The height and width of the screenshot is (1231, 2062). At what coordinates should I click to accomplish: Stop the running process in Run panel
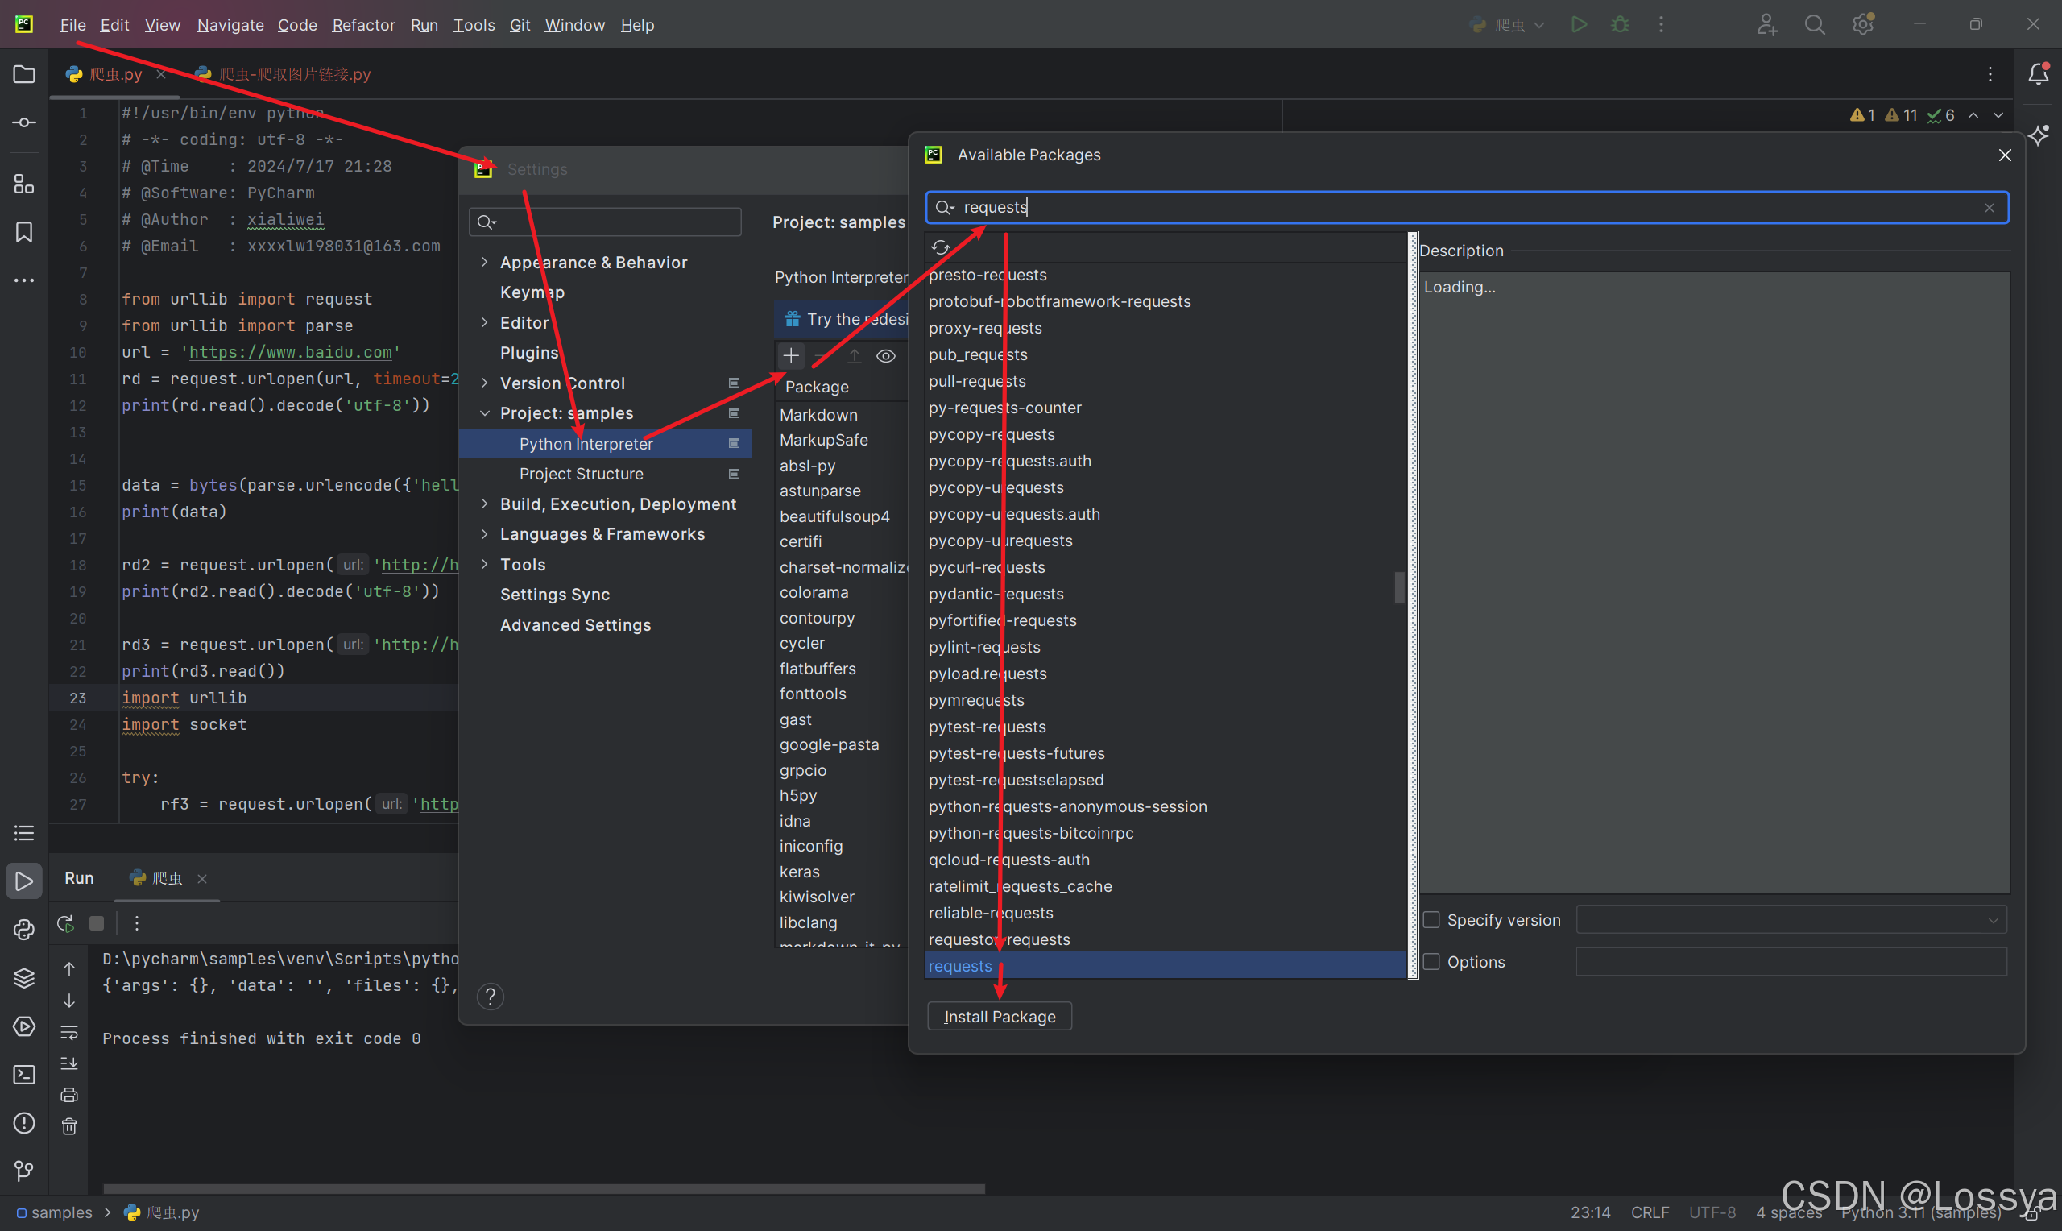[x=97, y=923]
